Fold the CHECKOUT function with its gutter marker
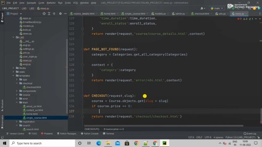Viewport: 262px width, 147px height. click(x=83, y=96)
